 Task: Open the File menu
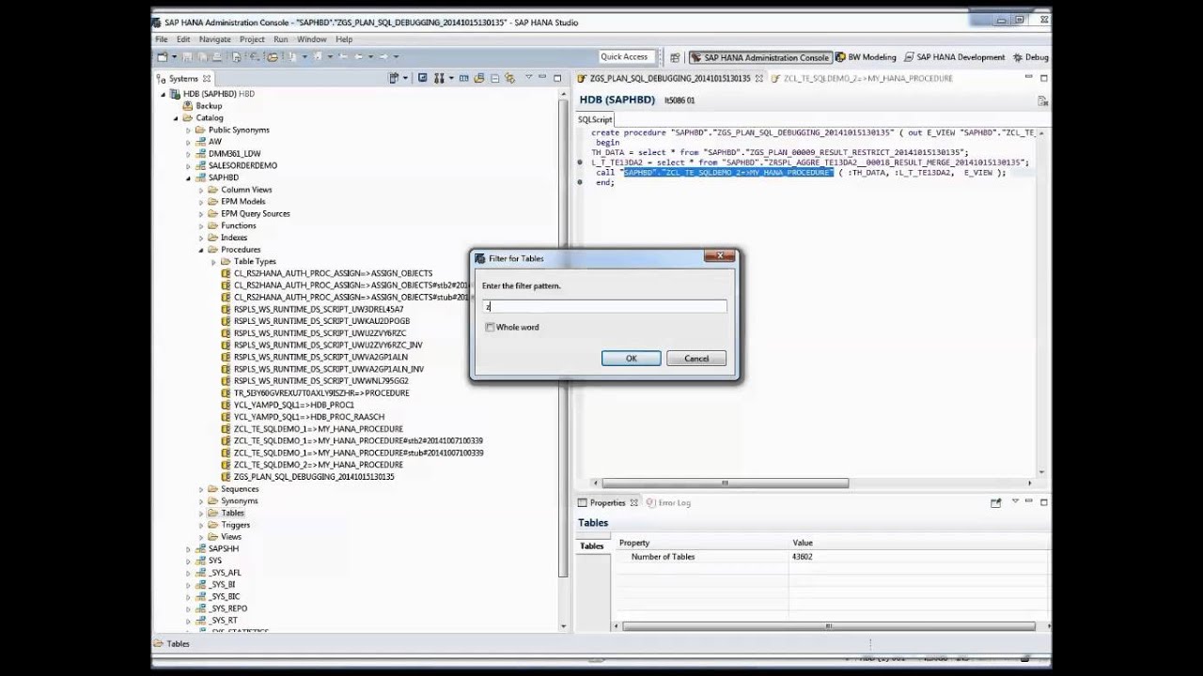pos(162,39)
